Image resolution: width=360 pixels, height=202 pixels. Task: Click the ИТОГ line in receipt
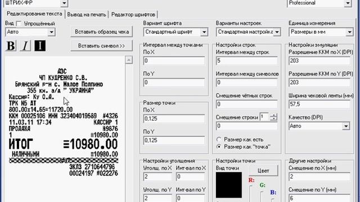[63, 144]
